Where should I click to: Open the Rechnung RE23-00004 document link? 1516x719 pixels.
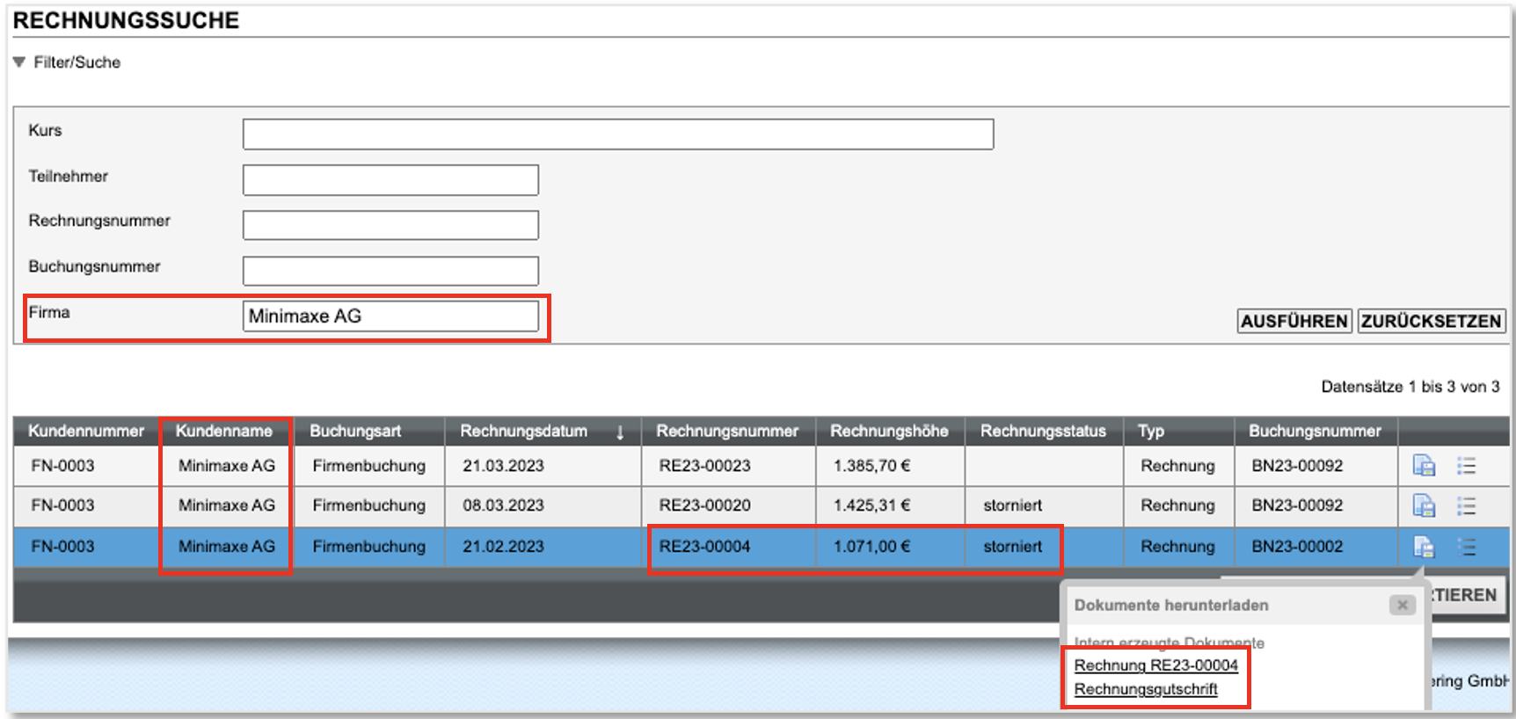[1155, 665]
